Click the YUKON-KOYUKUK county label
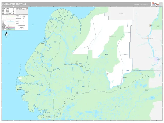 (148, 39)
